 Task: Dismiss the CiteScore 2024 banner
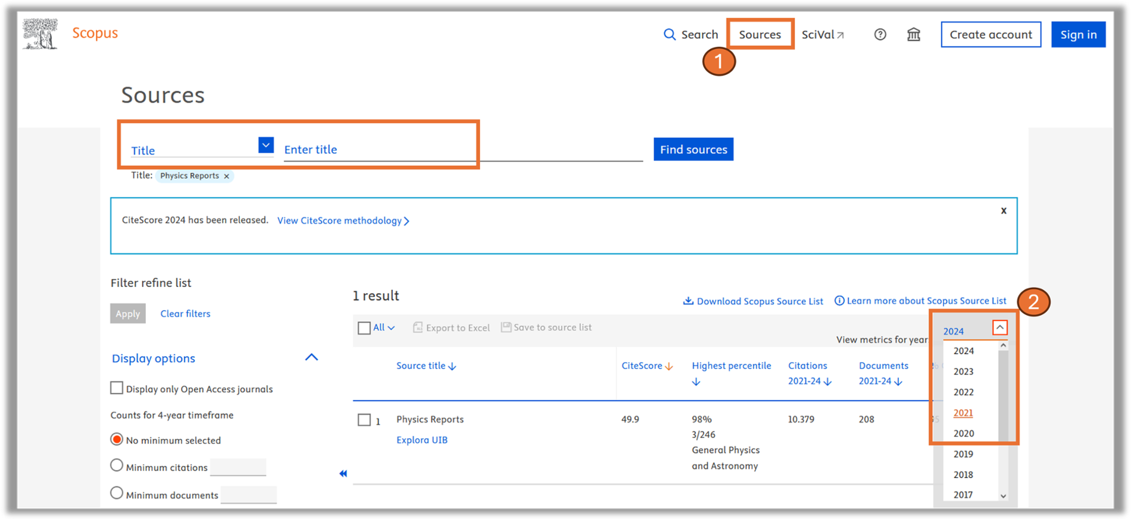point(1004,210)
